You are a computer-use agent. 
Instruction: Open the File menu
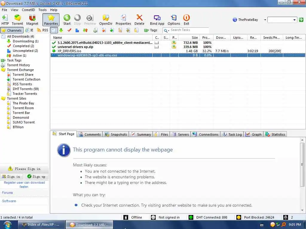(4, 10)
